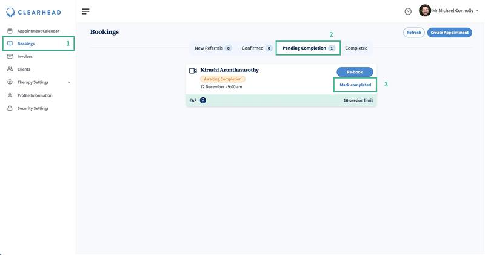
Task: Switch to the Confirmed tab
Action: click(256, 48)
